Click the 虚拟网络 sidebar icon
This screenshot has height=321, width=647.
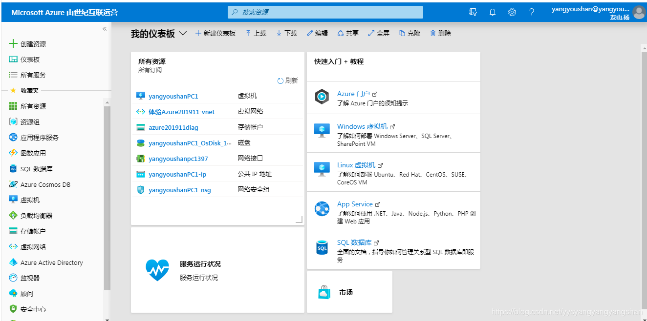click(13, 247)
